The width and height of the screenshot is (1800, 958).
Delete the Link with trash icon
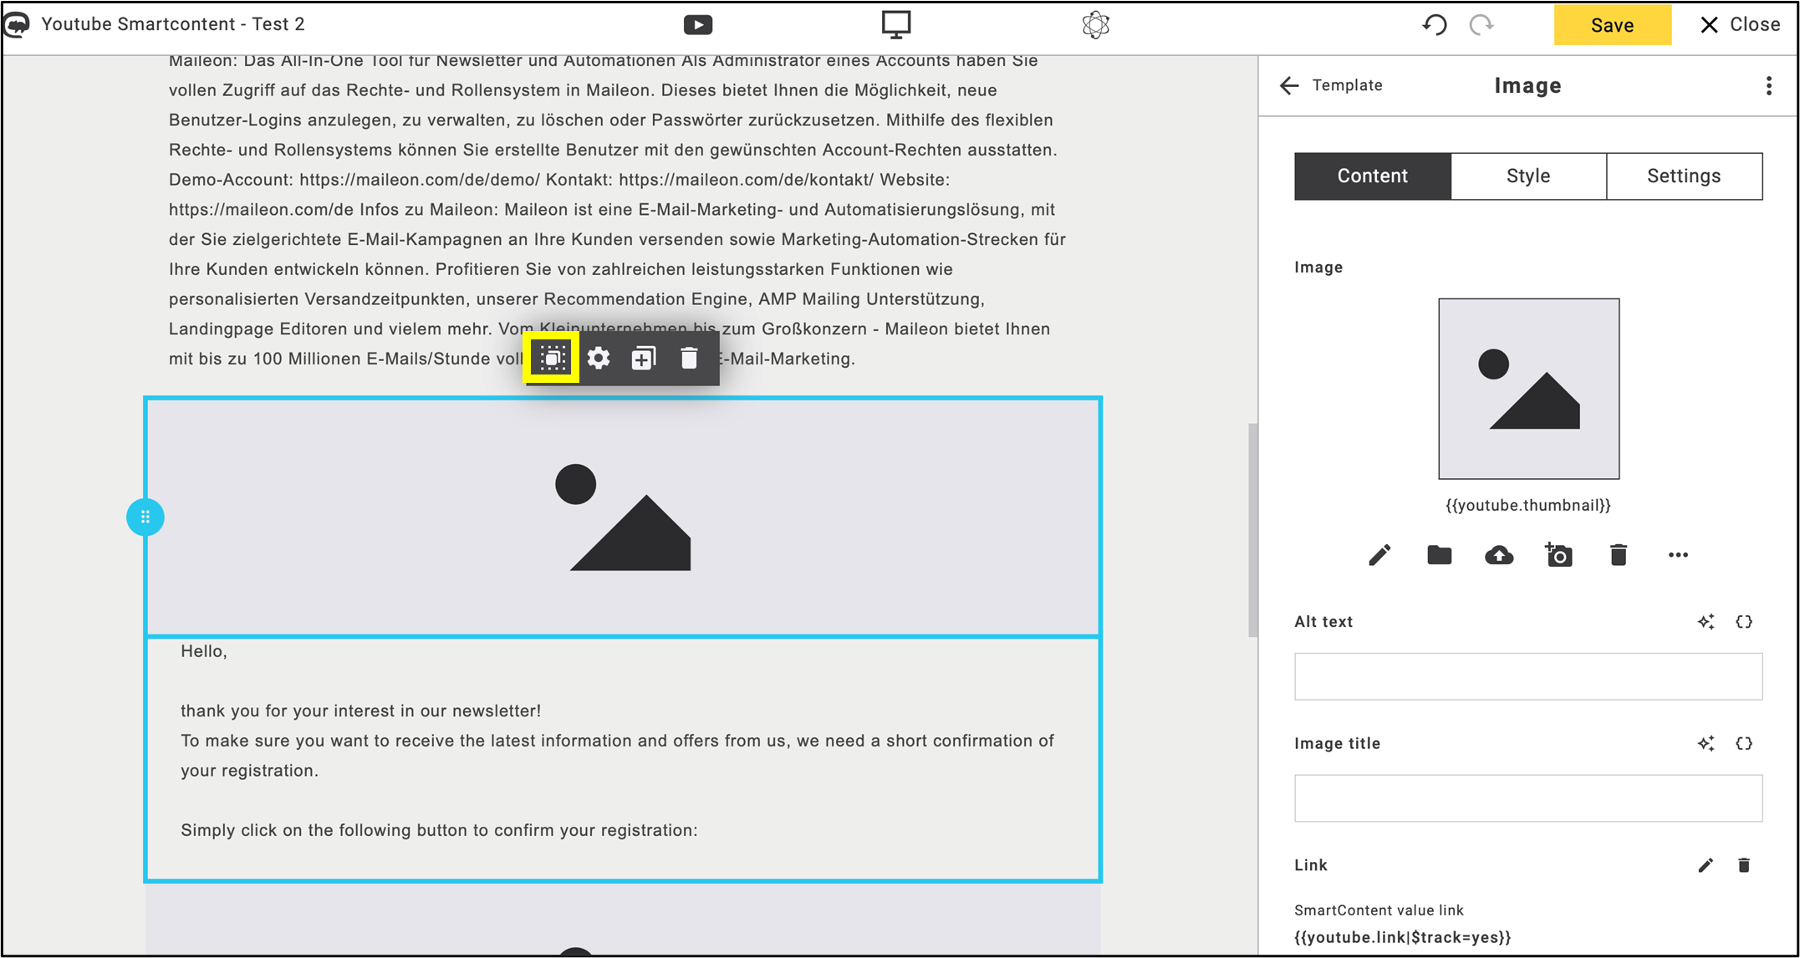tap(1744, 865)
